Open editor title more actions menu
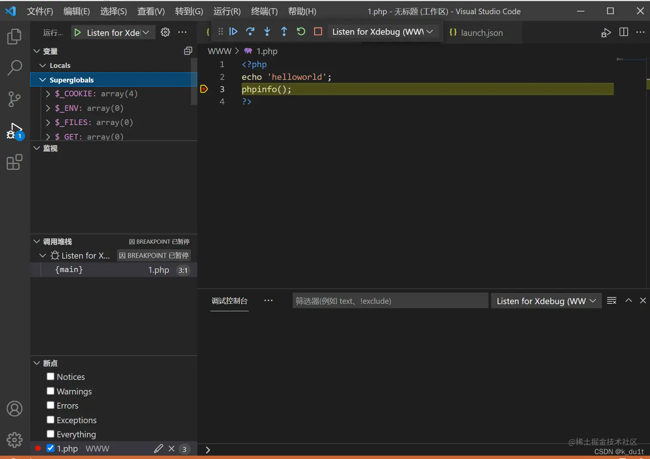The width and height of the screenshot is (650, 459). (640, 32)
